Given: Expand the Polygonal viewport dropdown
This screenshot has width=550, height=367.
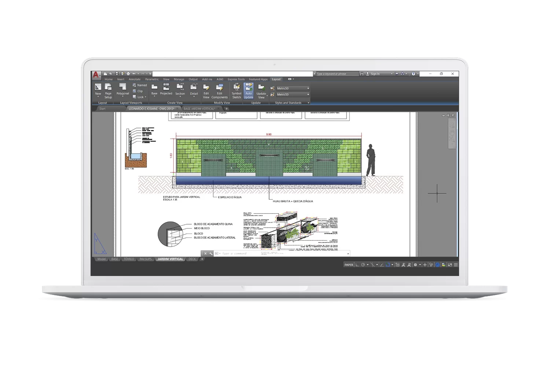Looking at the screenshot, I should coord(123,97).
